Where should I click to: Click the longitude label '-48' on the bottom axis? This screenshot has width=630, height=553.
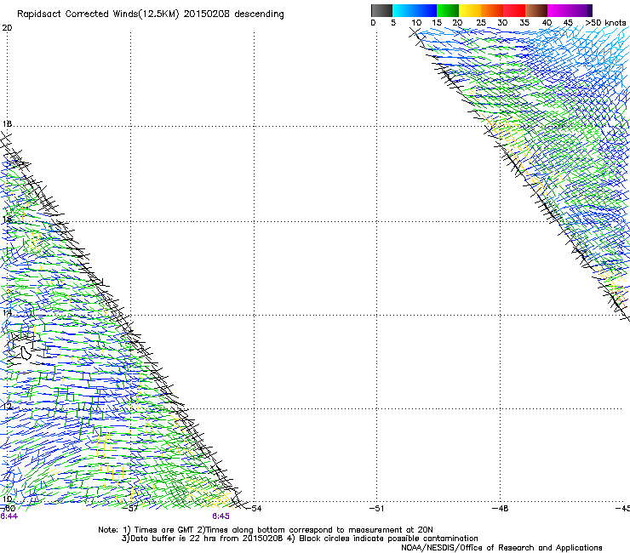[x=501, y=509]
